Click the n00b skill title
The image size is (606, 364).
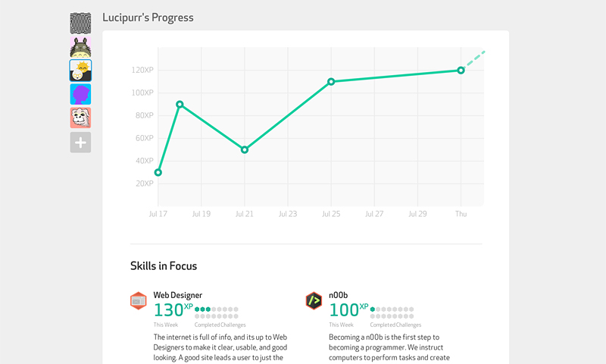[x=338, y=295]
